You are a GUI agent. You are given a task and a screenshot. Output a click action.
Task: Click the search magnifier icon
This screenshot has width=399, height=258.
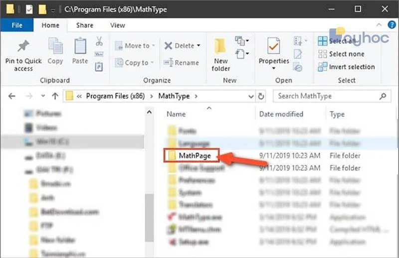point(383,96)
